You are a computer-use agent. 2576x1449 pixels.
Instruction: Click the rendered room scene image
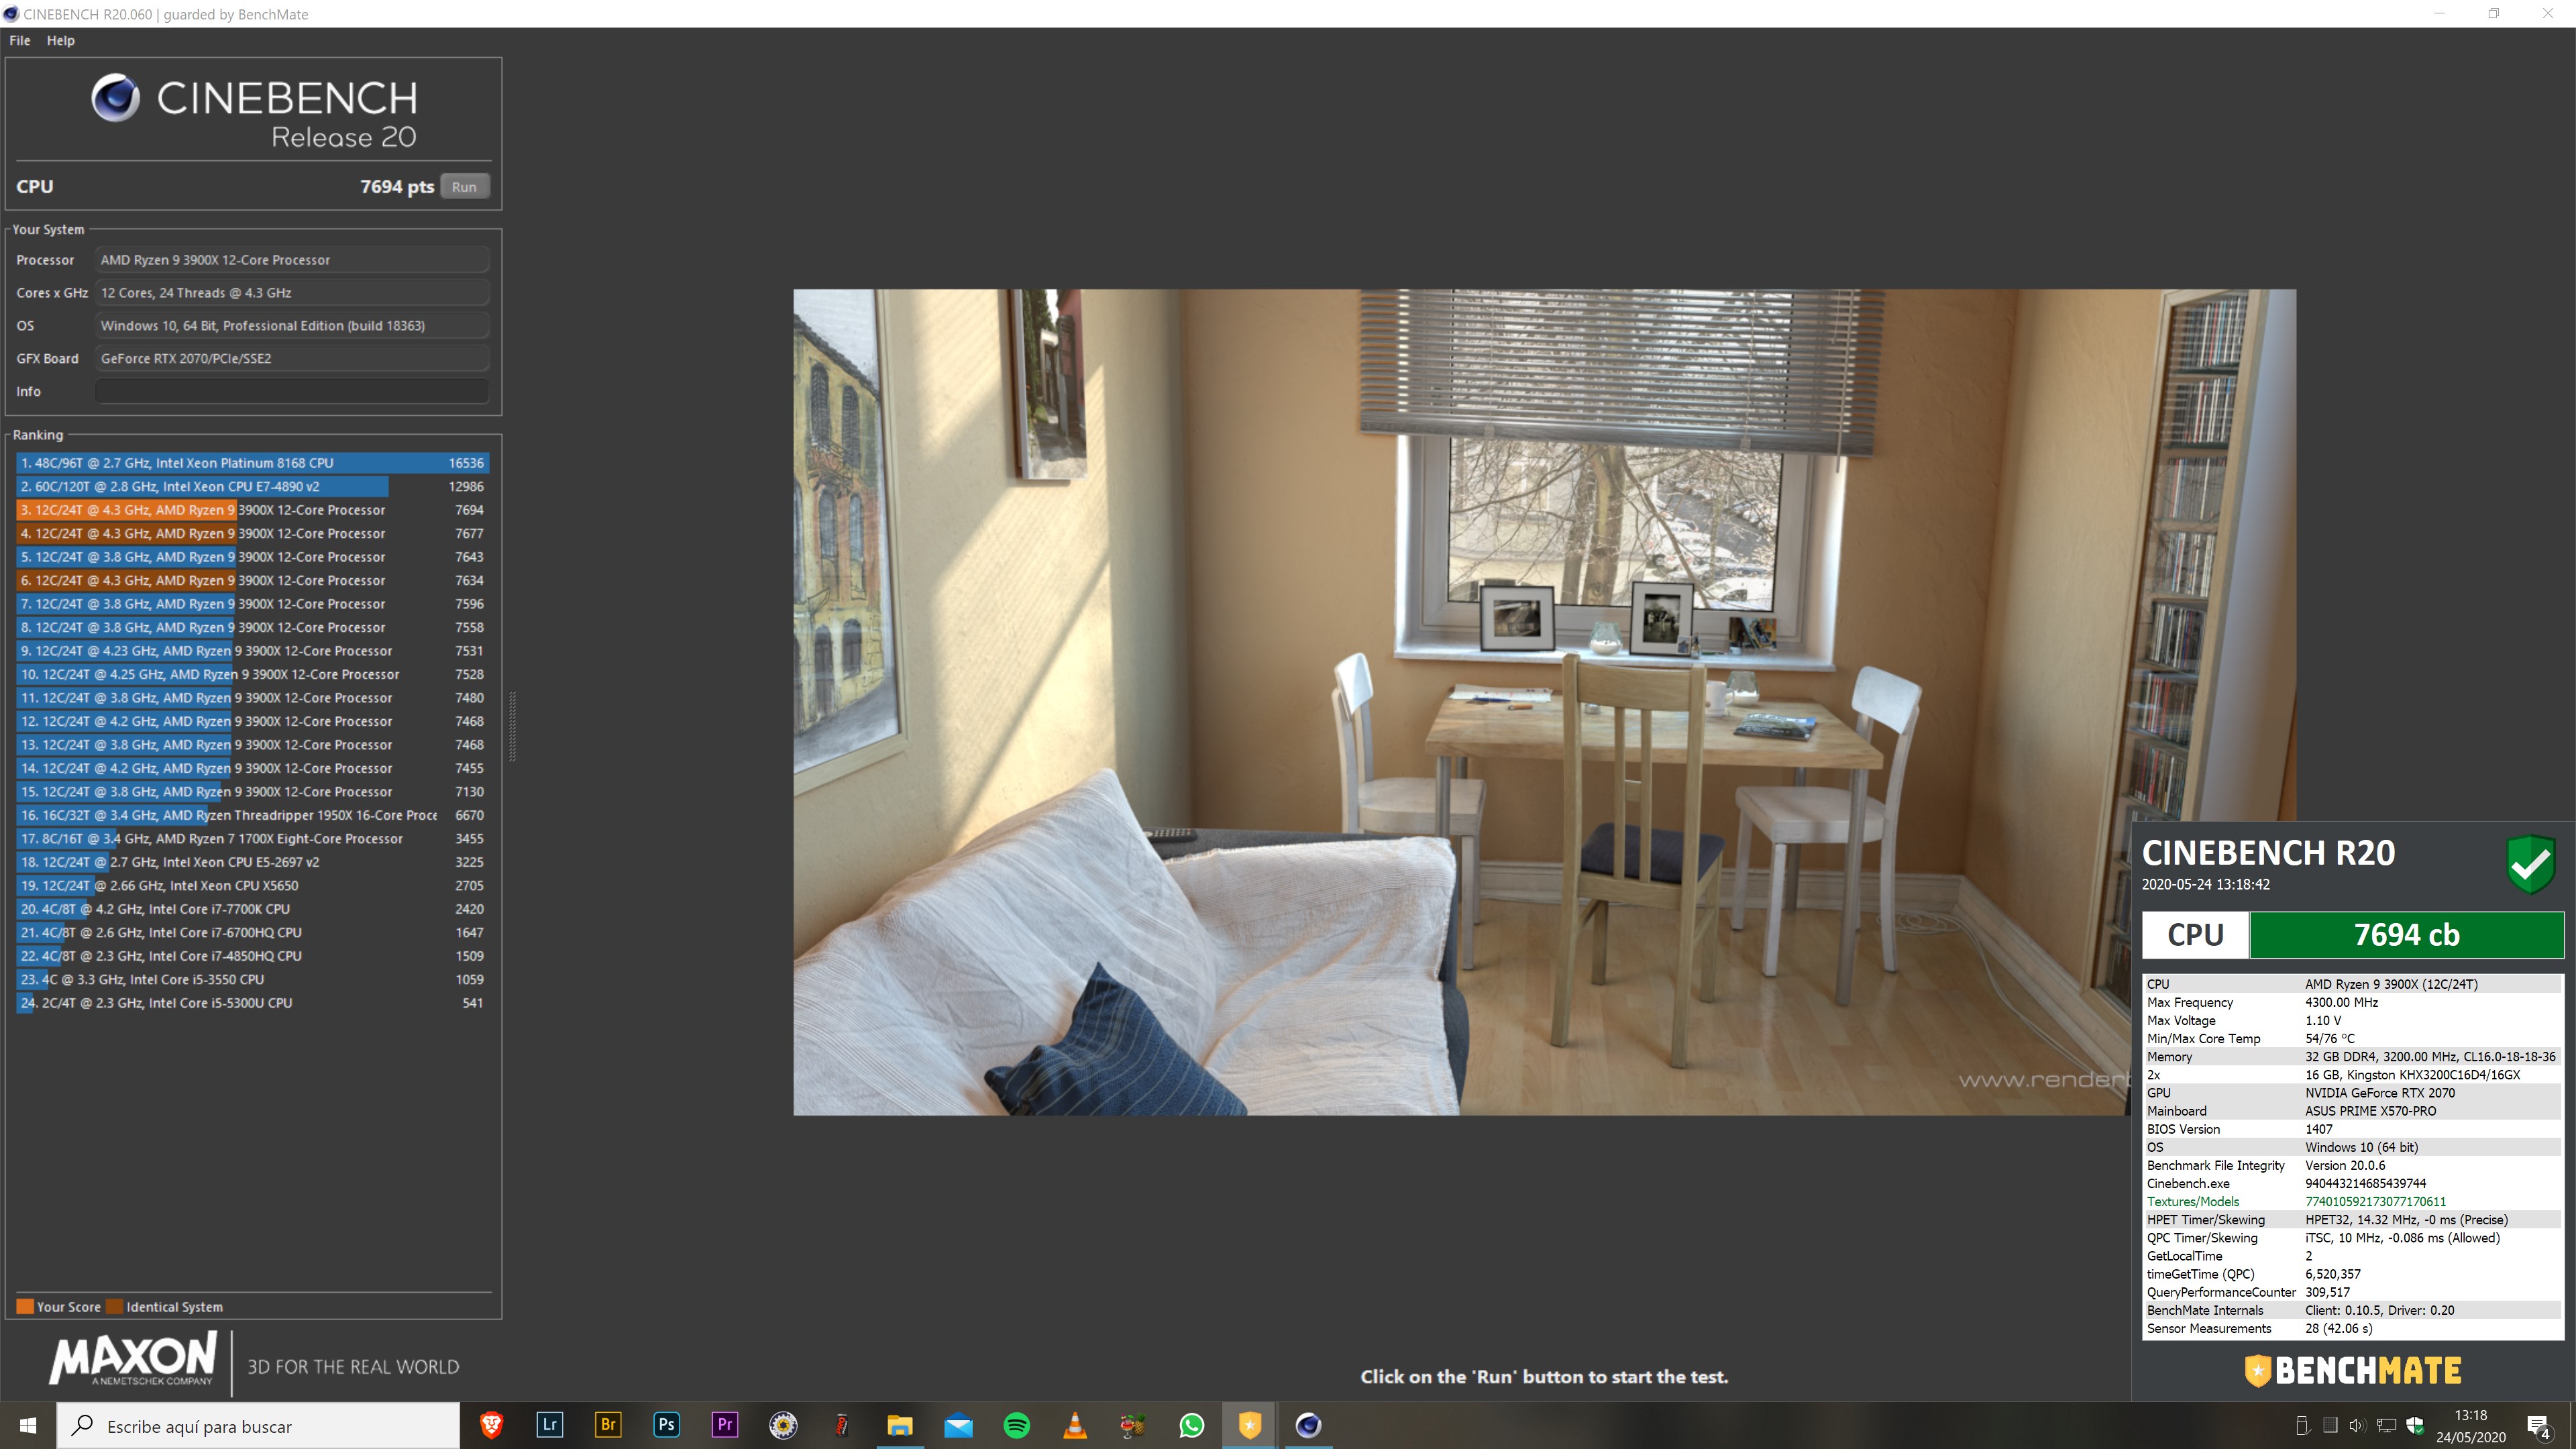(x=1544, y=702)
